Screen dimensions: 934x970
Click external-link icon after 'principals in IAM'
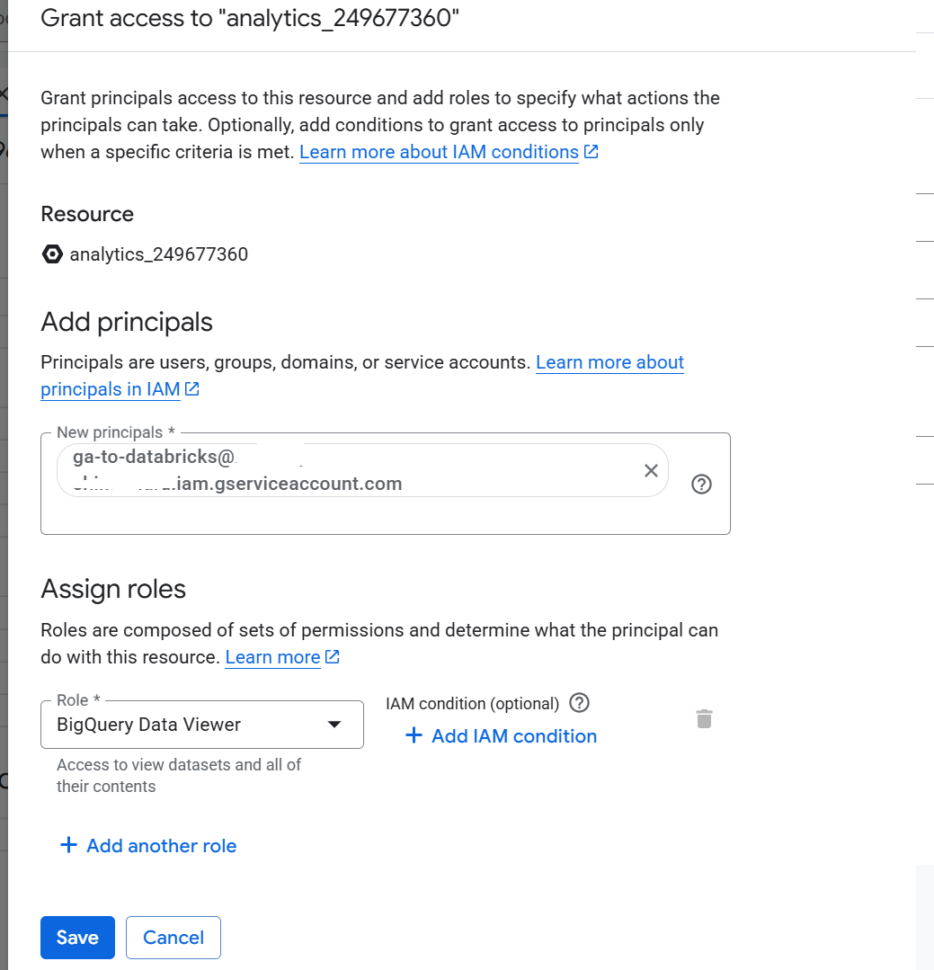192,389
